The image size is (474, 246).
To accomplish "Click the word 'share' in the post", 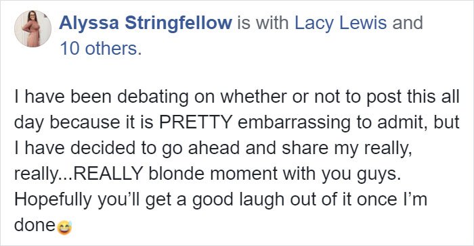I will point(305,148).
